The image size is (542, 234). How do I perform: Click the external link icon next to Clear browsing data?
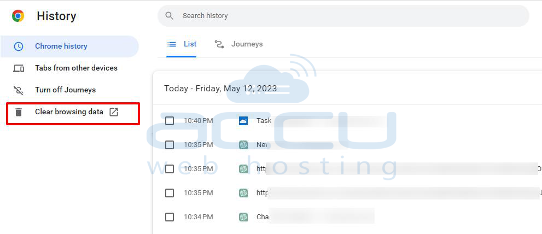(114, 112)
